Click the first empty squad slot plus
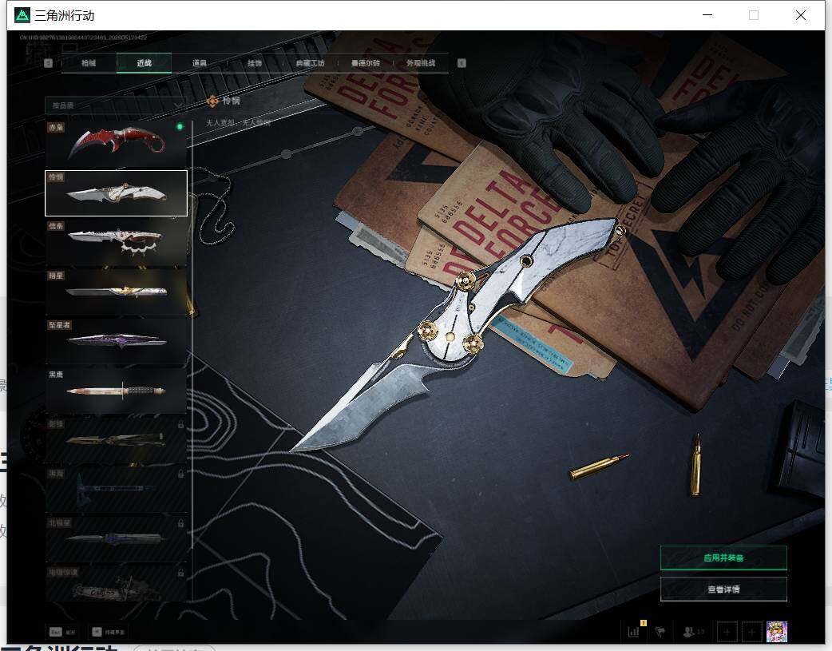The width and height of the screenshot is (832, 651). click(727, 632)
